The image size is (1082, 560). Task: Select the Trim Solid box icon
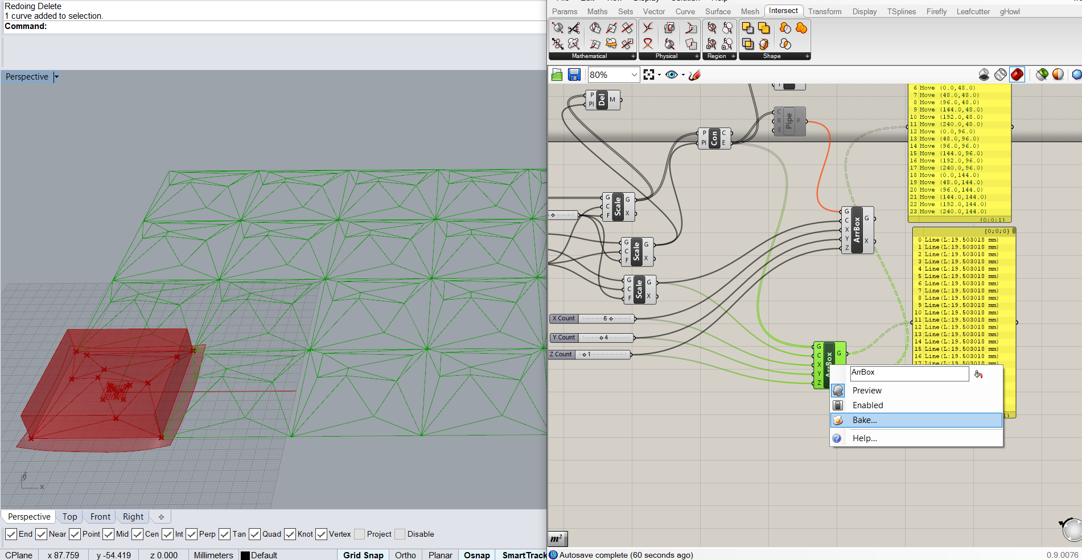[764, 44]
